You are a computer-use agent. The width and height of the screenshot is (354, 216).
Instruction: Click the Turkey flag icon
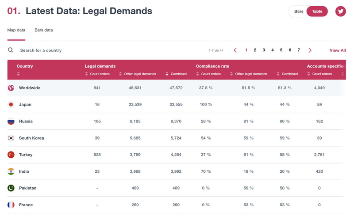11,155
